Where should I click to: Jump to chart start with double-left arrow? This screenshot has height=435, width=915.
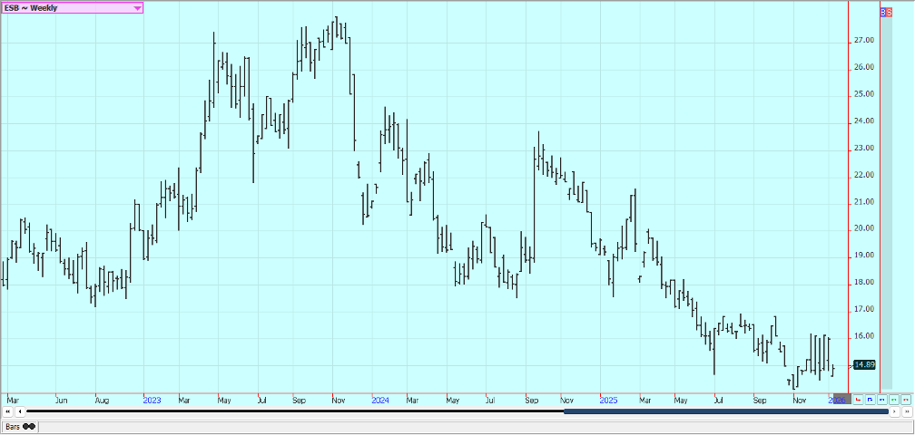point(8,411)
